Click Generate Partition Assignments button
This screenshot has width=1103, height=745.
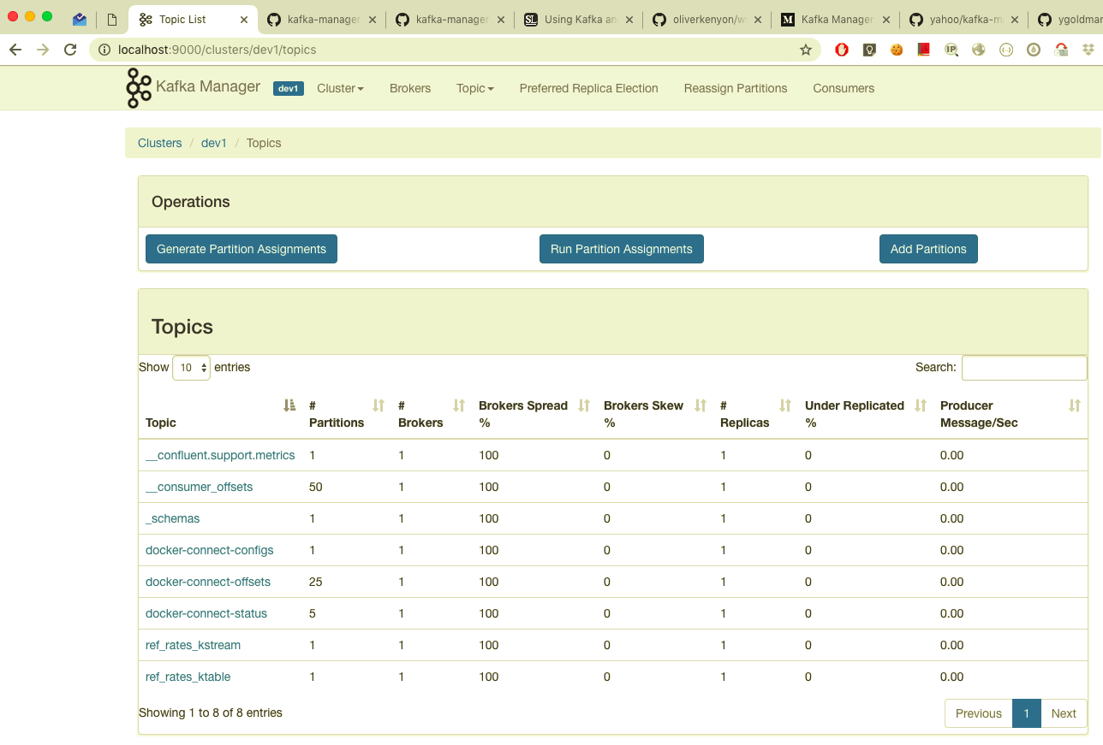pos(241,249)
